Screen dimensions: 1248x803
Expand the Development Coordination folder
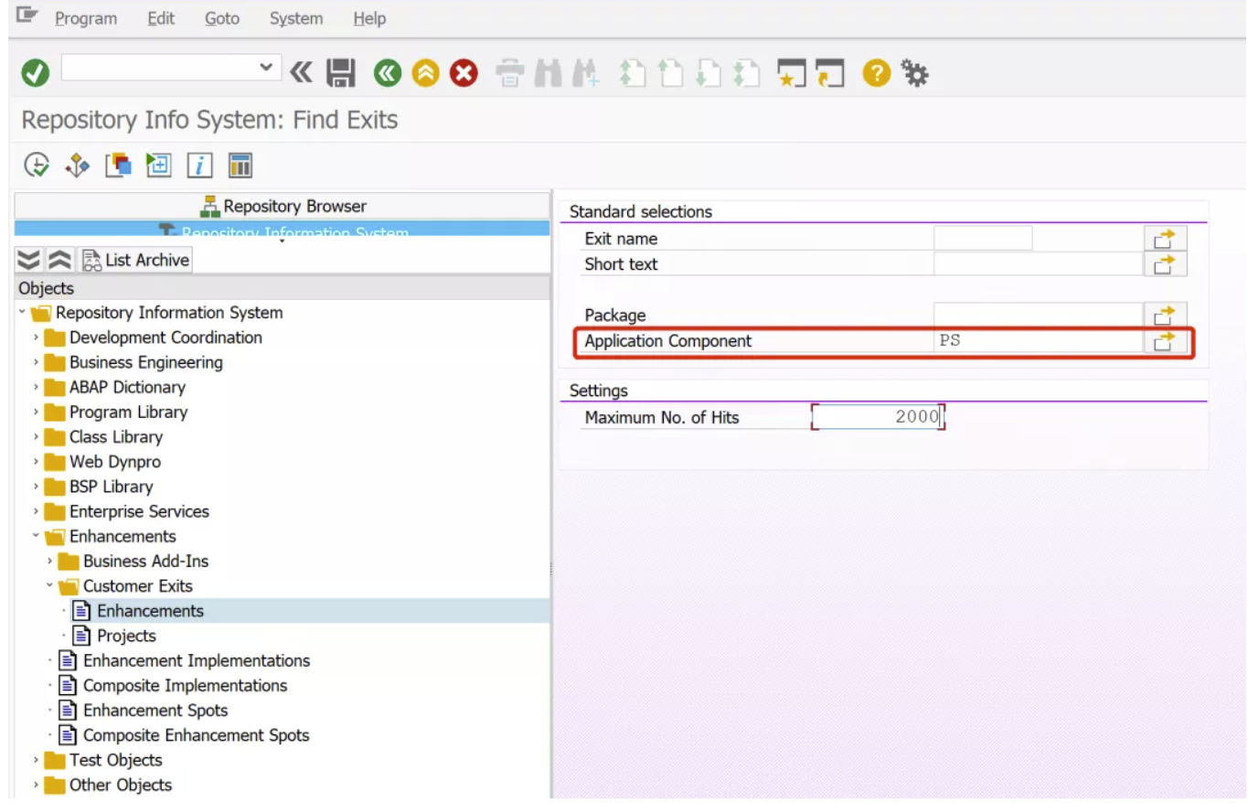coord(36,337)
